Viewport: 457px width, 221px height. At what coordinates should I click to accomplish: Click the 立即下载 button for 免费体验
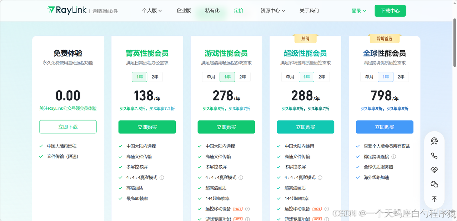pos(68,127)
